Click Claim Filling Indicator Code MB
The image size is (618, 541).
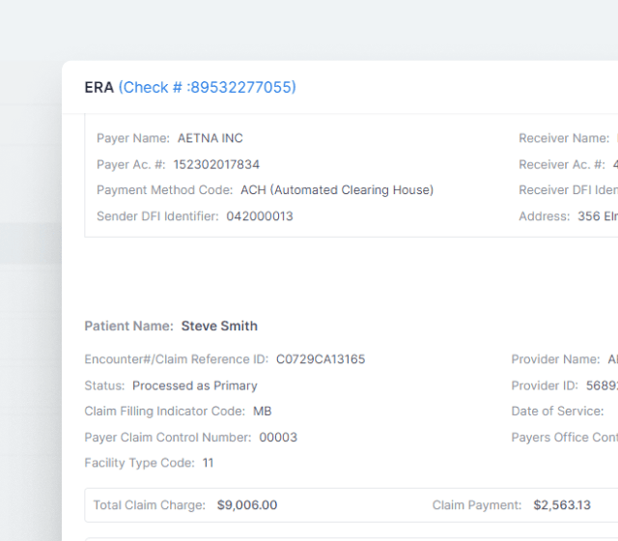click(263, 412)
